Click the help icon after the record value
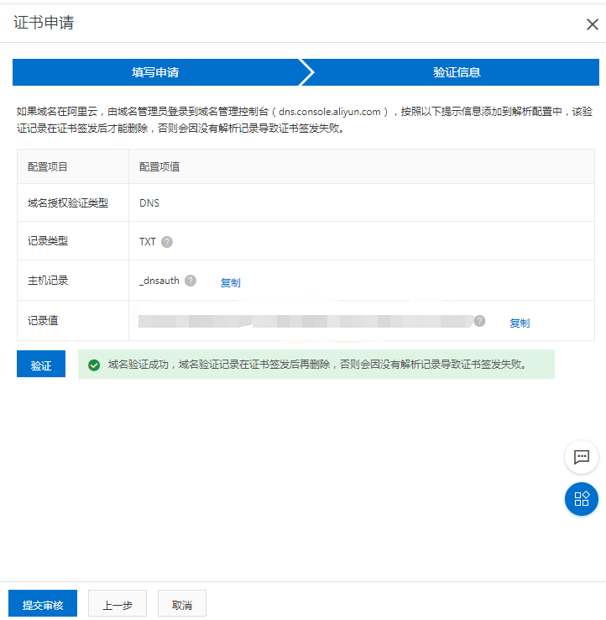This screenshot has width=606, height=620. pos(479,321)
